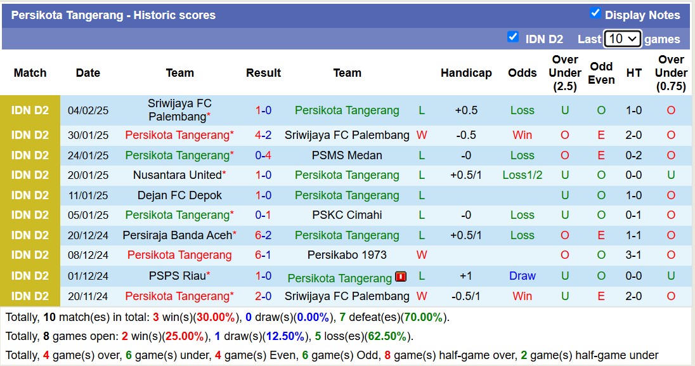Select the Win odds entry on the 30/01/25 row

click(522, 134)
